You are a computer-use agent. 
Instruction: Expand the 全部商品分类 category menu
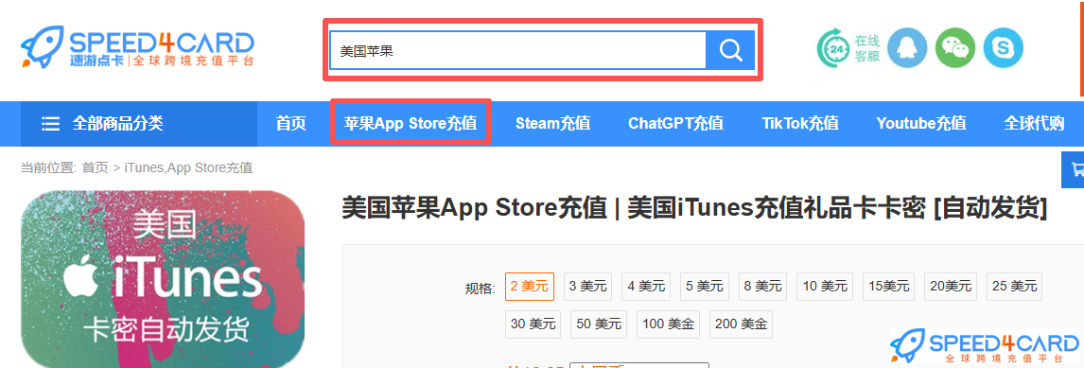[138, 124]
